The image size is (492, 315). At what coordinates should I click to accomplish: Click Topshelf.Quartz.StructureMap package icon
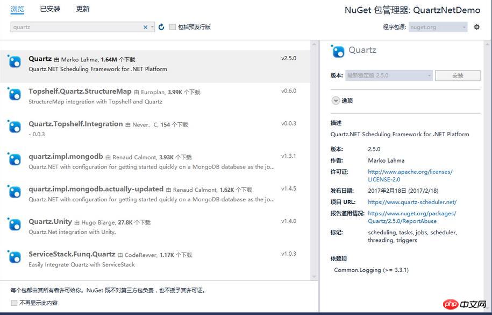point(15,94)
